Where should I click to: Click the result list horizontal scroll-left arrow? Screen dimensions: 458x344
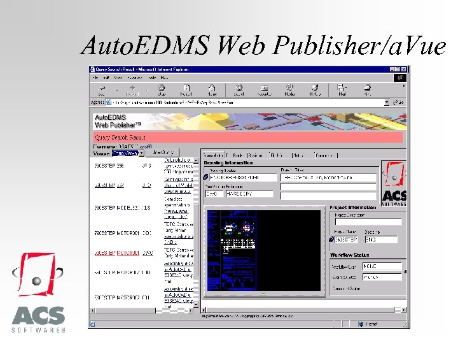click(x=93, y=310)
